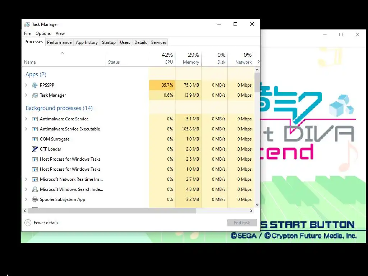Image resolution: width=368 pixels, height=276 pixels.
Task: Expand Antimalware Service Executable row
Action: click(26, 129)
